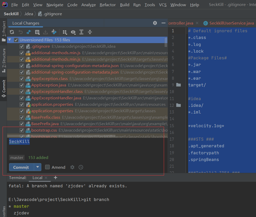Open the Refactor menu
256x217 pixels.
[107, 5]
